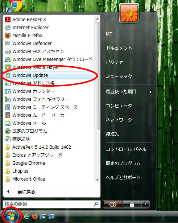The height and width of the screenshot is (223, 178).
Task: Open Windows Media Player icon
Action: click(x=8, y=67)
